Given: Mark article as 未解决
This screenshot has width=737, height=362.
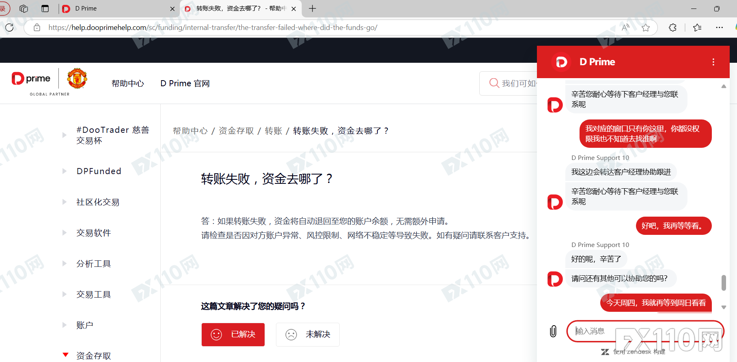Looking at the screenshot, I should point(308,334).
